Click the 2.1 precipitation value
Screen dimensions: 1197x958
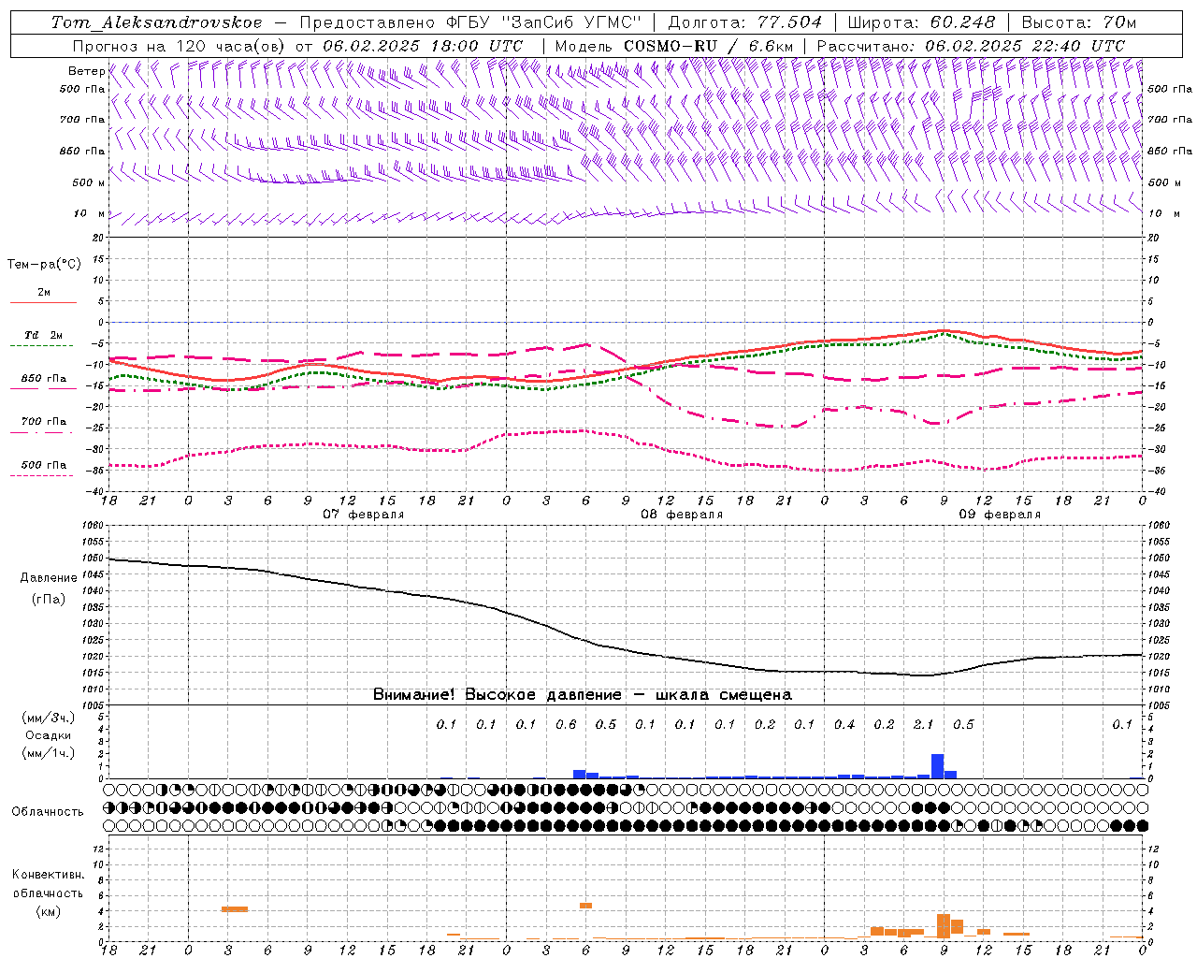coord(923,725)
